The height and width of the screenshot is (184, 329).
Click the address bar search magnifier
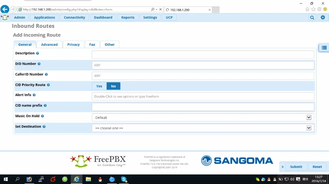153,9
